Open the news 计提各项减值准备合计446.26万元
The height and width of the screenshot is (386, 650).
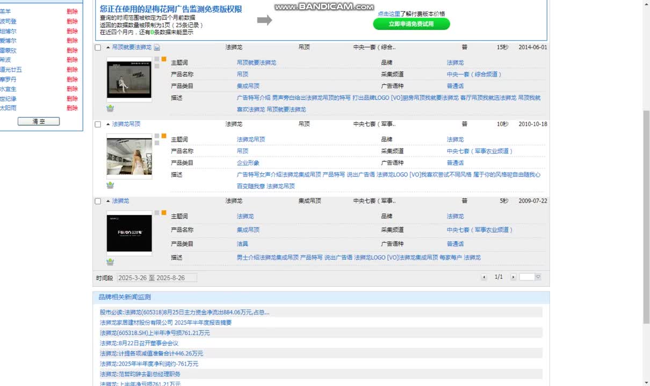[x=151, y=354]
